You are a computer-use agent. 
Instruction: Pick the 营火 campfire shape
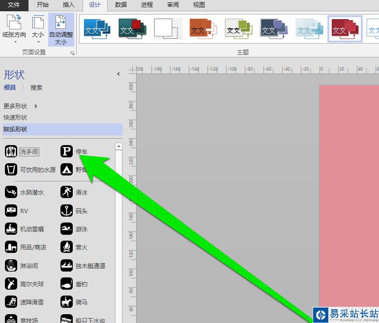click(74, 247)
